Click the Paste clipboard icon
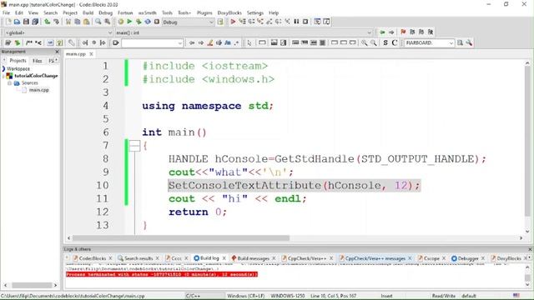Screen dimensions: 534x300 [x=87, y=22]
